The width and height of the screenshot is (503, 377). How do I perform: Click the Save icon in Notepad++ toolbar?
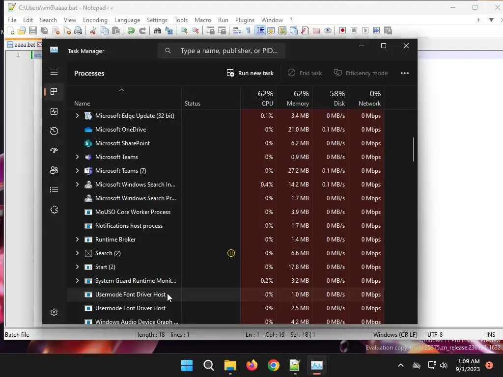pos(33,30)
